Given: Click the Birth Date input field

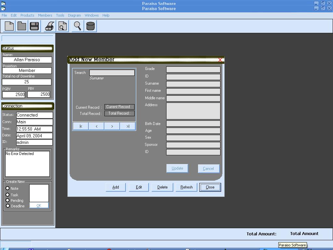Looking at the screenshot, I should [193, 123].
